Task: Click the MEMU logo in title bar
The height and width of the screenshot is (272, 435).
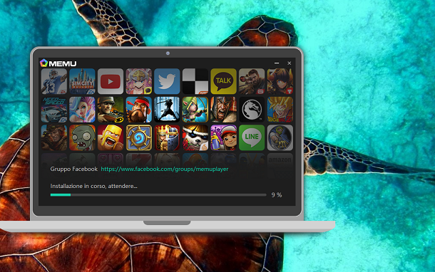Action: [x=58, y=63]
